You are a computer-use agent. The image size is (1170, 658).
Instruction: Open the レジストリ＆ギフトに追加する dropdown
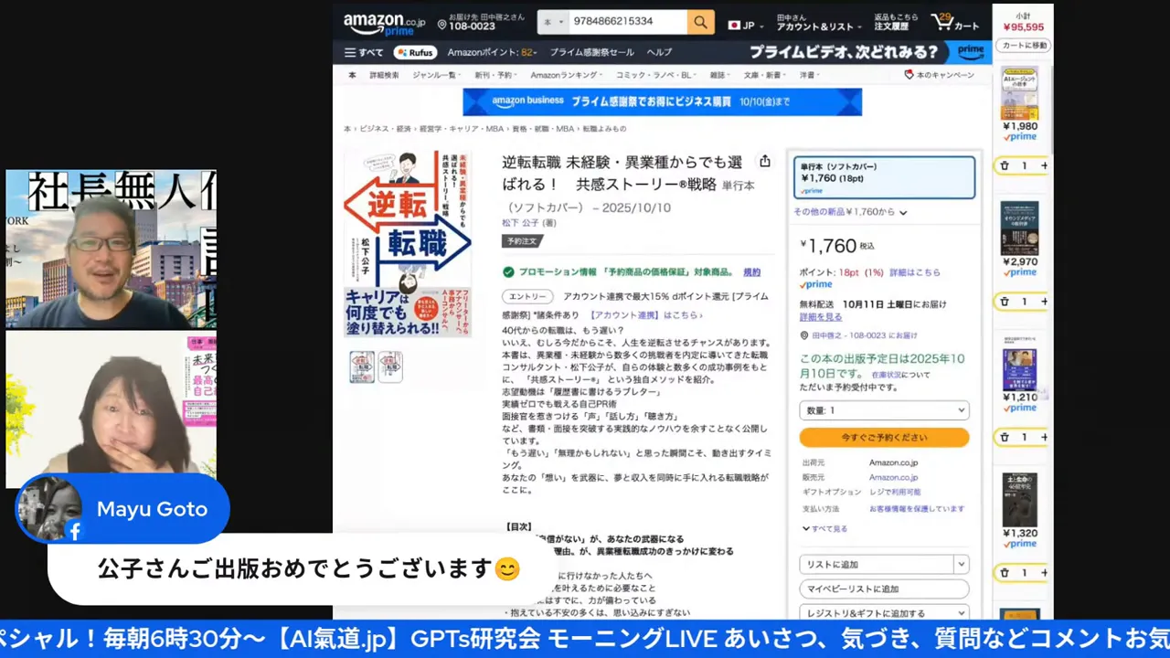(x=884, y=613)
